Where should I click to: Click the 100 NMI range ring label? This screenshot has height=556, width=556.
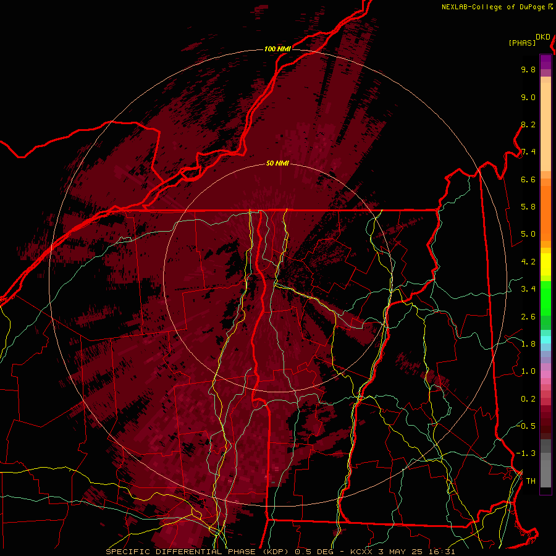click(277, 49)
